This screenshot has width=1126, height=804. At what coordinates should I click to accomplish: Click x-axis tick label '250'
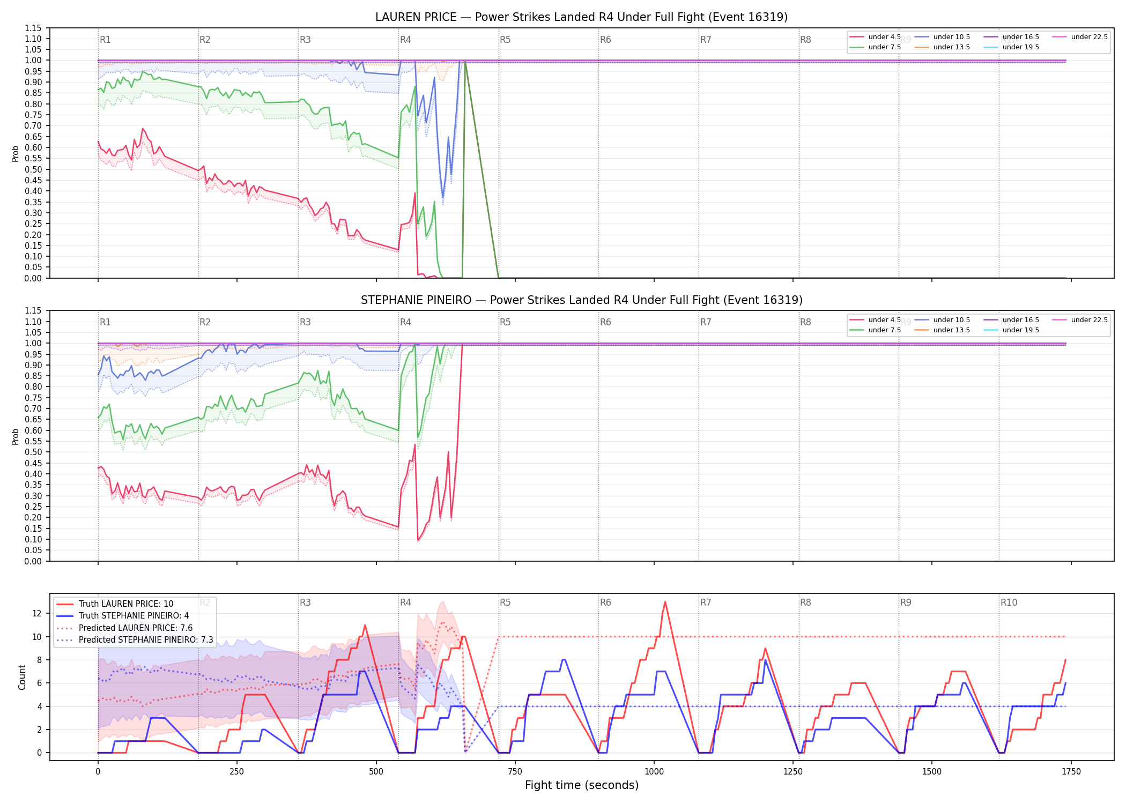237,772
